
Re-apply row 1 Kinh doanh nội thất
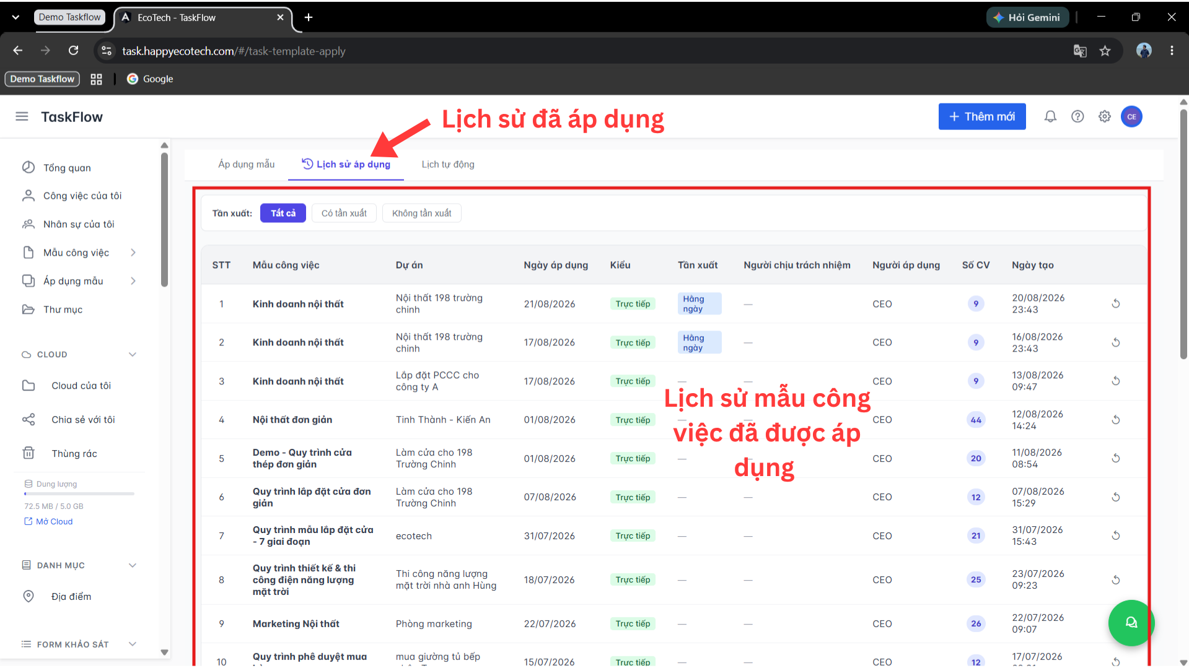point(1116,303)
